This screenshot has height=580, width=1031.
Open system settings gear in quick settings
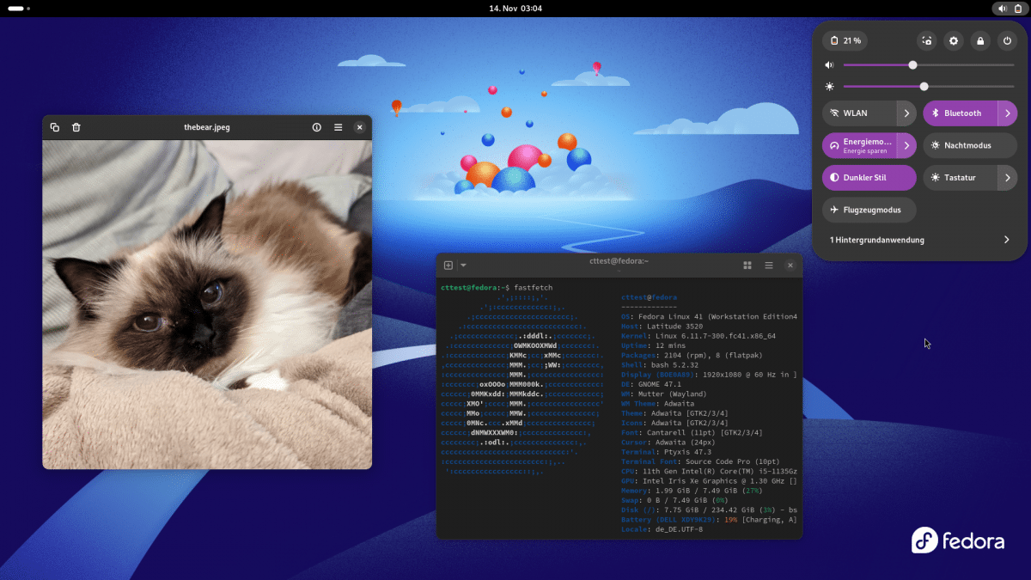[x=954, y=40]
